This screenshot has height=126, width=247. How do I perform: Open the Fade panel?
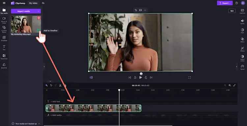(x=242, y=31)
